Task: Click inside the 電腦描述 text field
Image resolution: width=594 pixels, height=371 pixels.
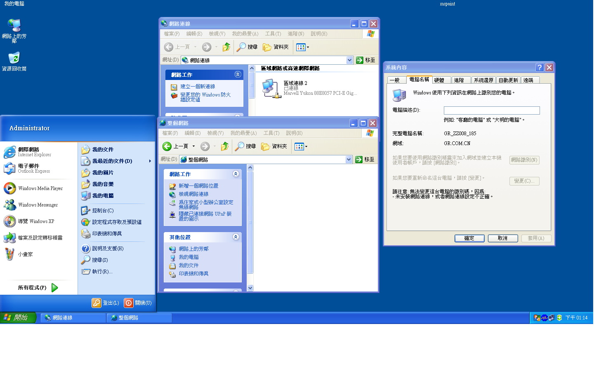Action: tap(491, 110)
